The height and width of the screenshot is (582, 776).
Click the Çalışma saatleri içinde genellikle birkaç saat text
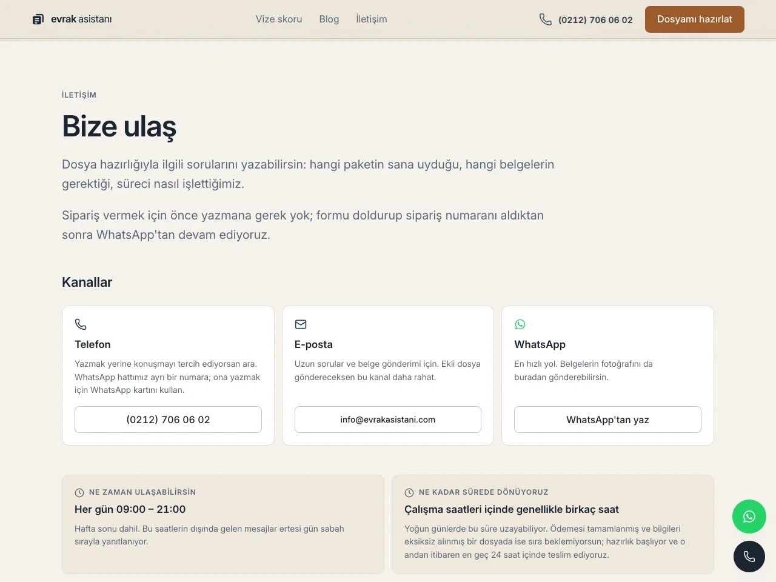512,509
